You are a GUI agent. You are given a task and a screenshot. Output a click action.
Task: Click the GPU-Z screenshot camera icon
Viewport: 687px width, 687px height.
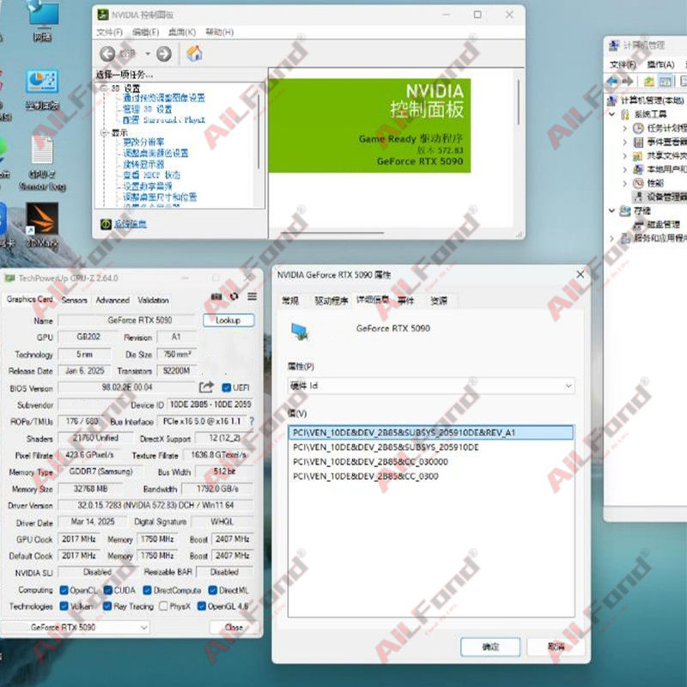pos(216,296)
